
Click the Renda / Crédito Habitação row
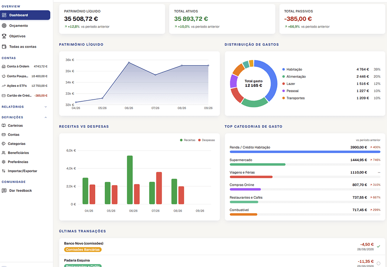pos(305,149)
